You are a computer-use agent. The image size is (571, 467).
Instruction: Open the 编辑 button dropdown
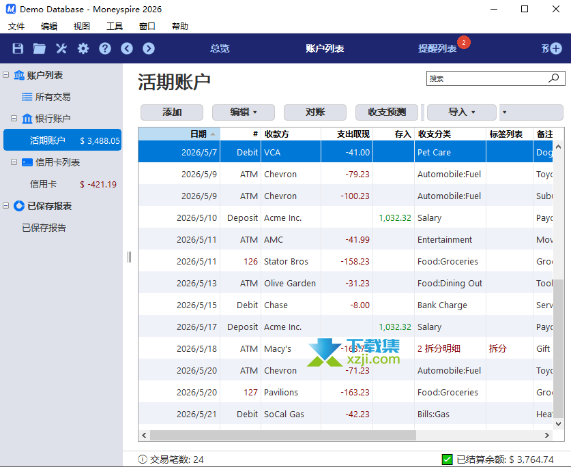tap(244, 112)
